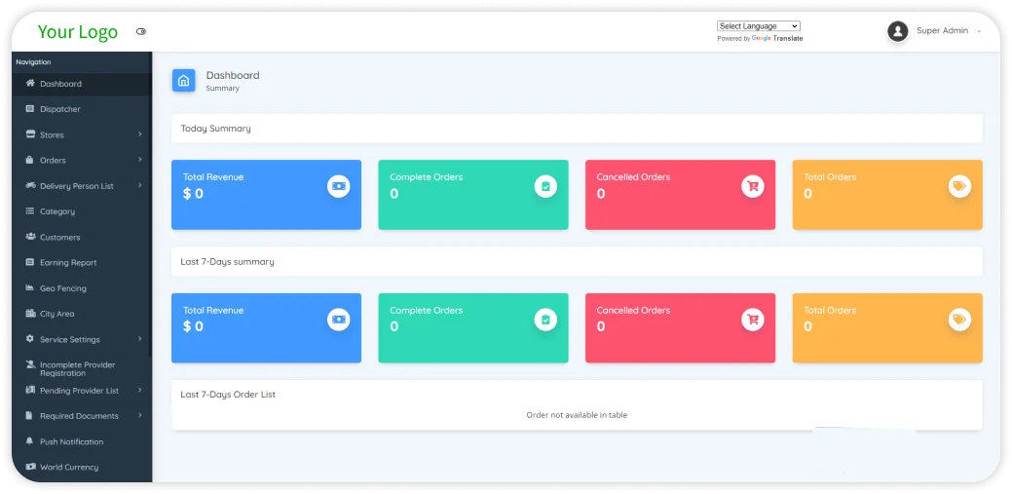The width and height of the screenshot is (1012, 494).
Task: Click the Your Logo link
Action: [78, 31]
